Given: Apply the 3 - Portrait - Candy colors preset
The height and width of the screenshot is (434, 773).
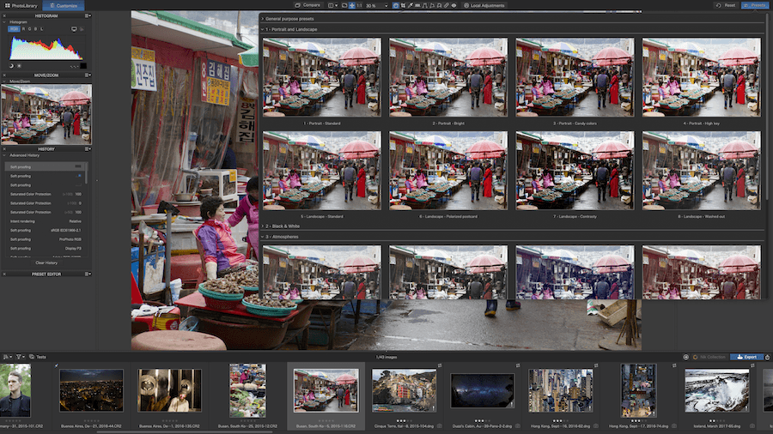Looking at the screenshot, I should [x=575, y=77].
